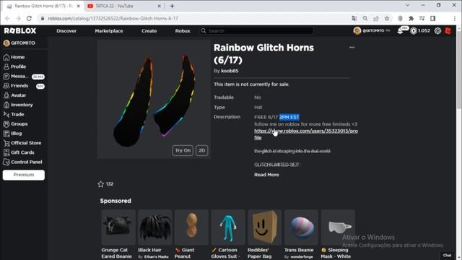Toggle the 2D view button
The width and height of the screenshot is (462, 260).
[201, 150]
